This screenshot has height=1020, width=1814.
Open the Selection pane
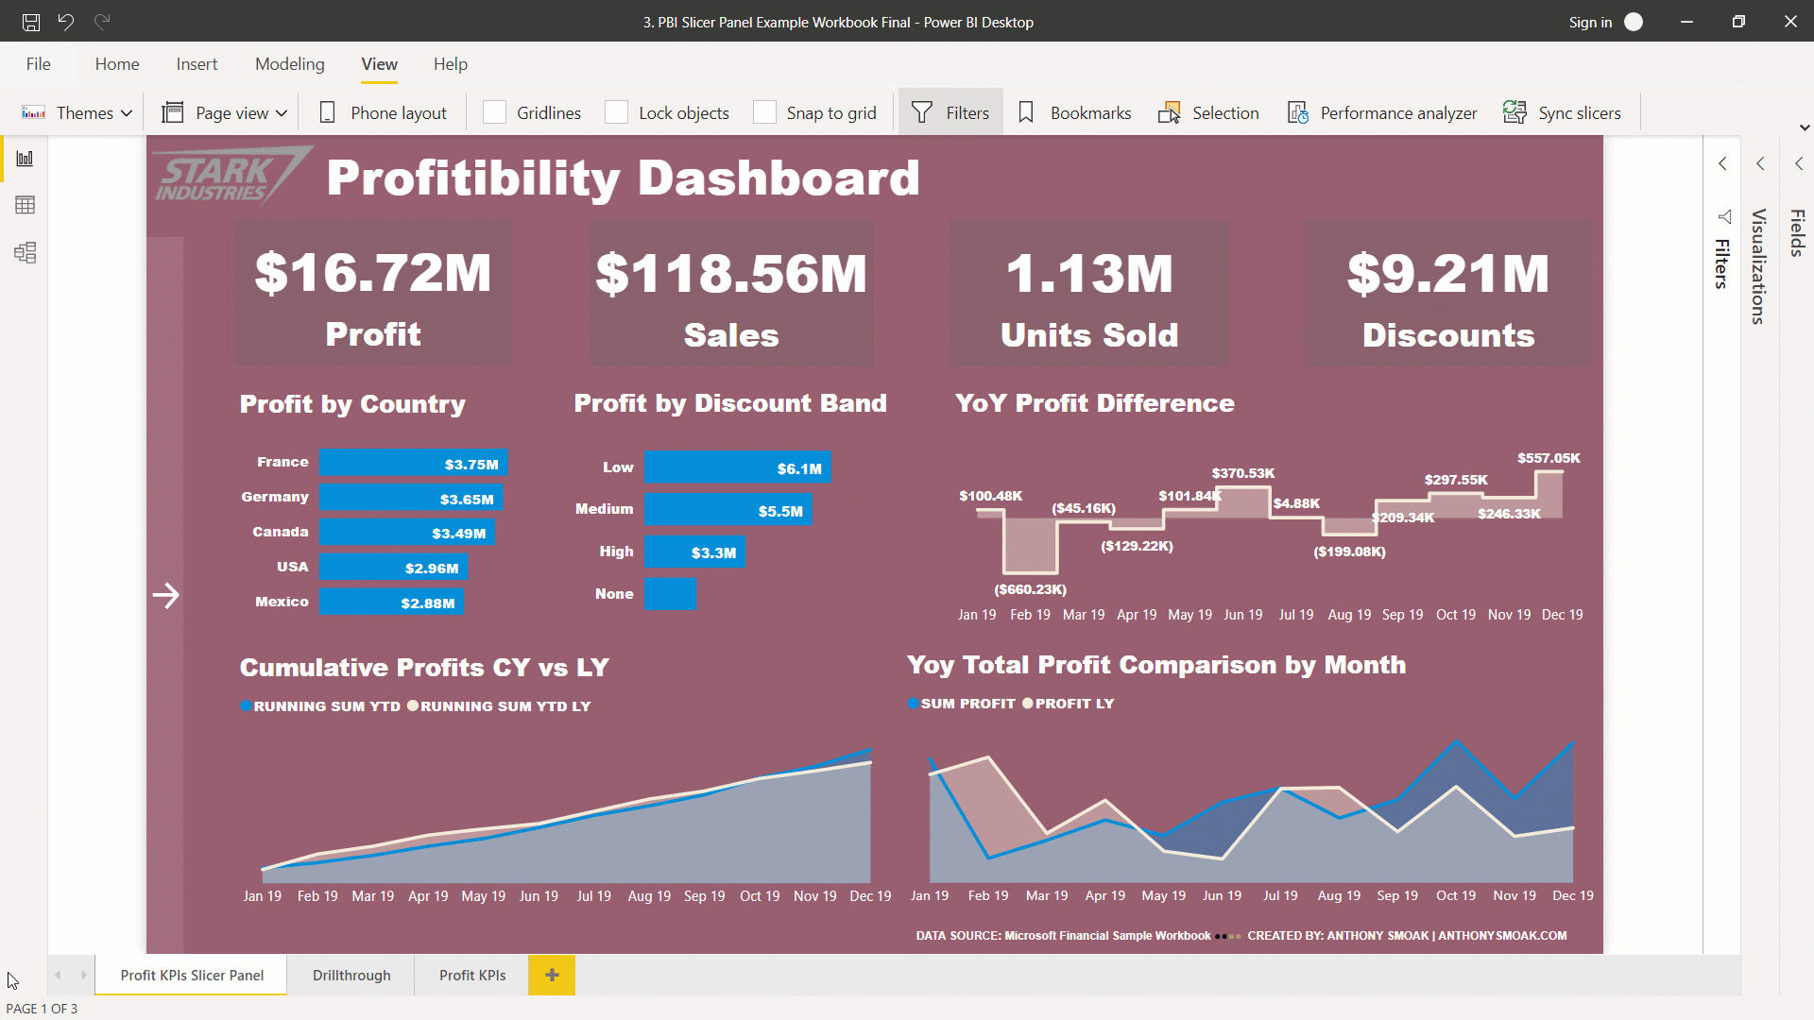(x=1208, y=112)
